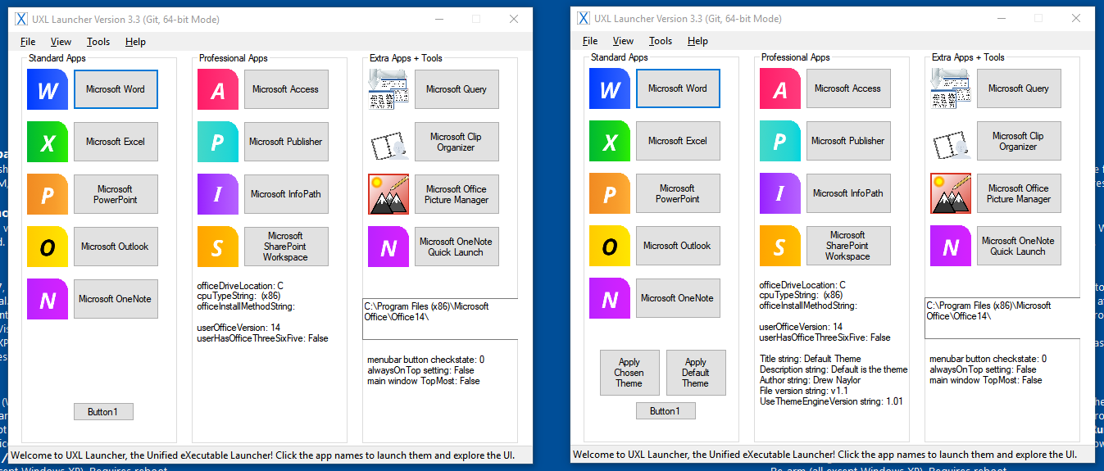Click the OneNote Quick Launch icon in left window
This screenshot has width=1104, height=471.
[x=388, y=247]
